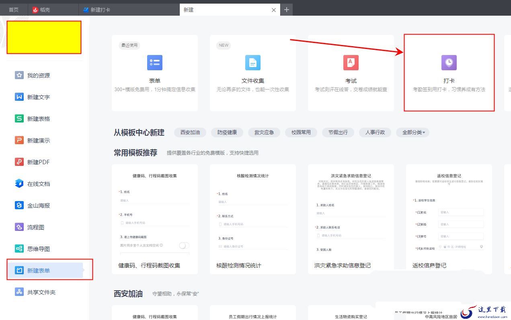The width and height of the screenshot is (511, 320).
Task: Click 核酸检测情况统计 caption under second template
Action: pyautogui.click(x=239, y=265)
